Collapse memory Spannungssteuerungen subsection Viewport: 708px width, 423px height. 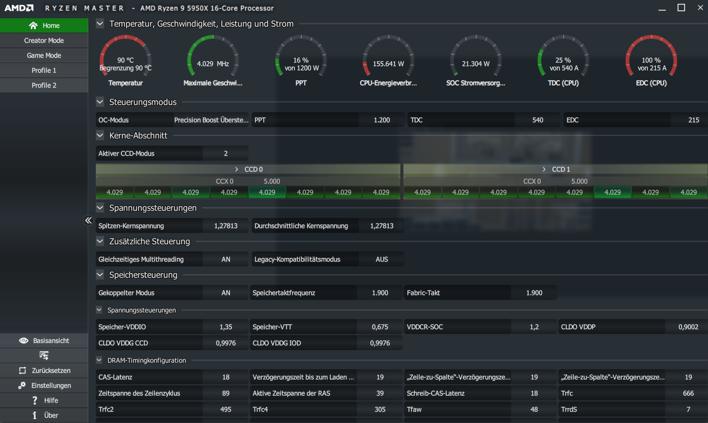pos(99,310)
